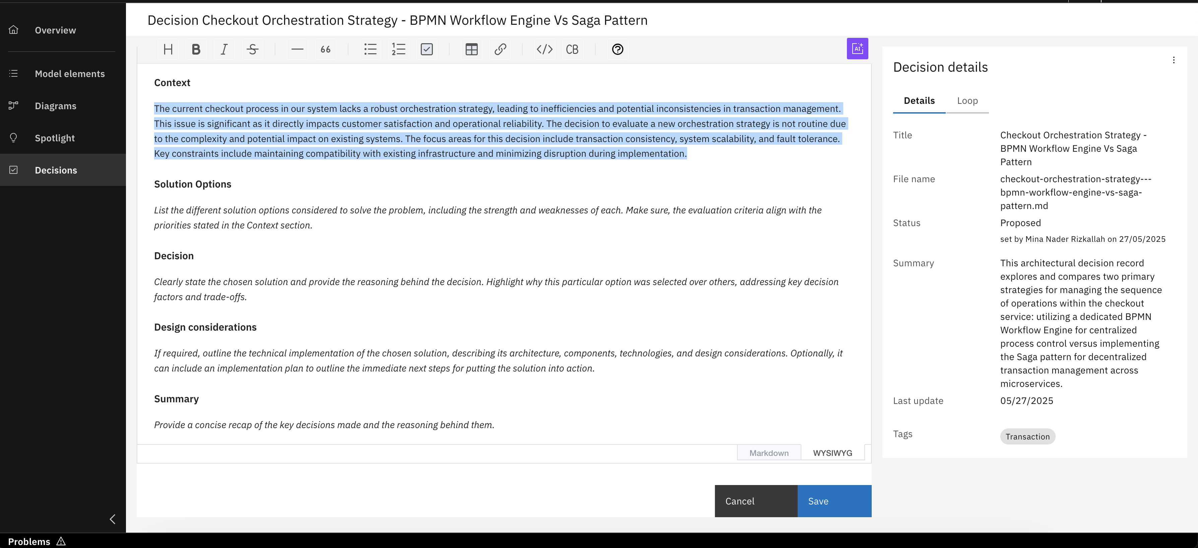This screenshot has width=1198, height=548.
Task: Insert a task checkbox list
Action: [426, 49]
